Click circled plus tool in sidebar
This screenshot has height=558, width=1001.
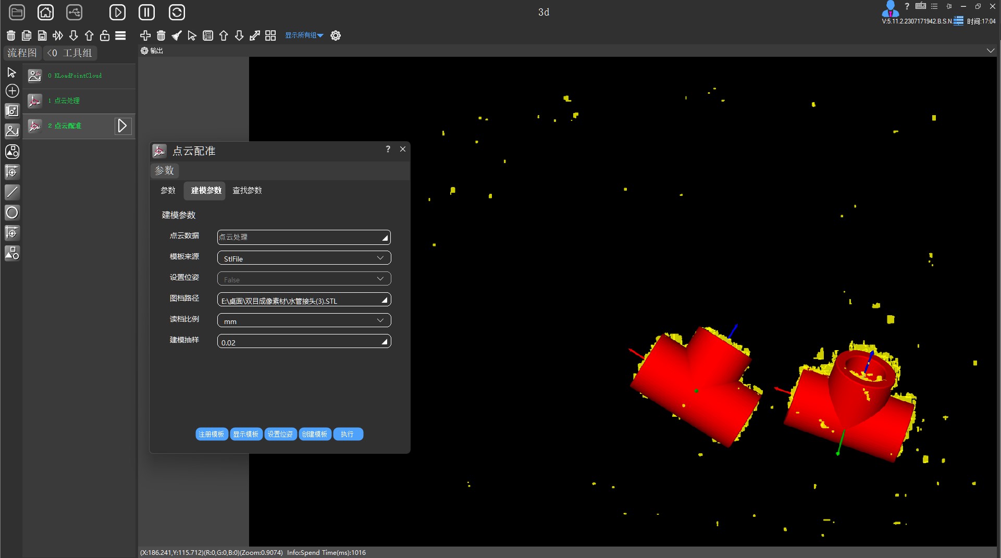tap(12, 91)
